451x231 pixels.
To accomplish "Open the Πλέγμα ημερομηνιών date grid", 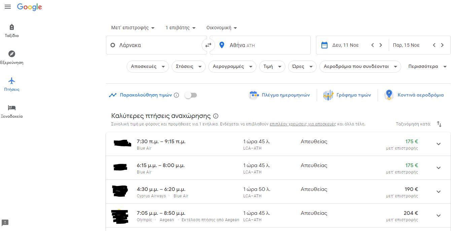I will point(279,95).
